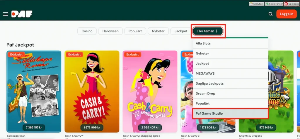
Task: Click Exklusivt badge on Sällskapsresan card
Action: [x=16, y=54]
